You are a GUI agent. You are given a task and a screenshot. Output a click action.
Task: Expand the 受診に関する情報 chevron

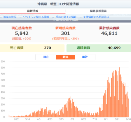53,17
